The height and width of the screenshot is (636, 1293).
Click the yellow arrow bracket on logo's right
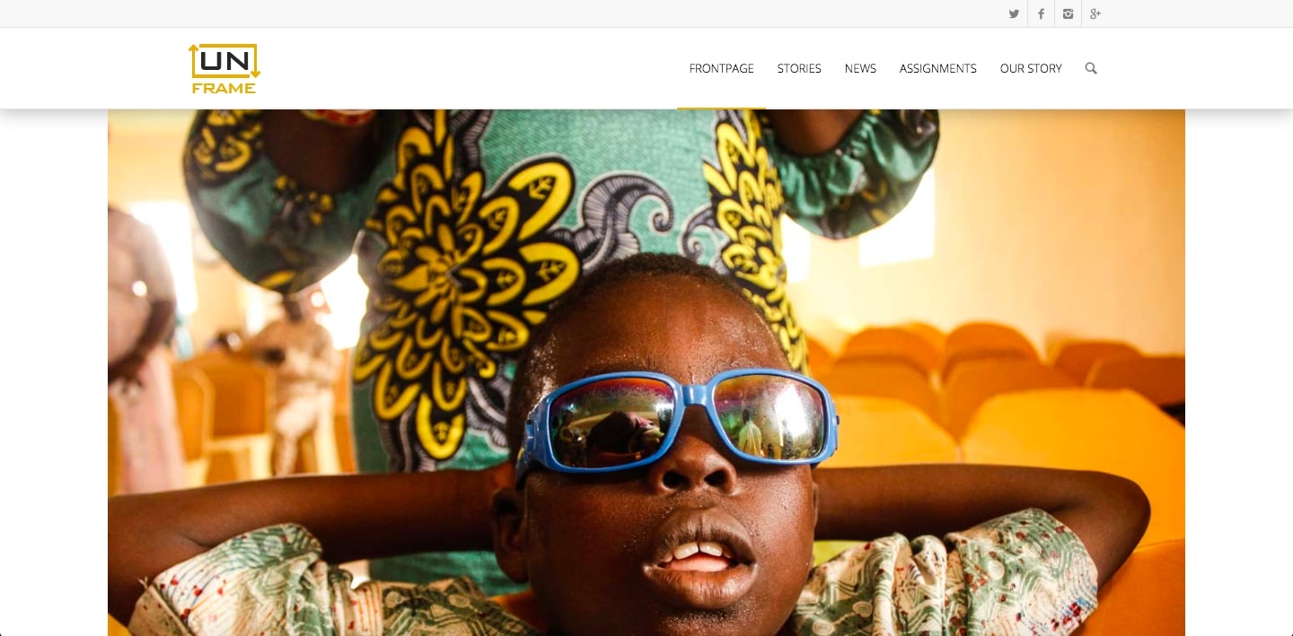click(x=253, y=61)
